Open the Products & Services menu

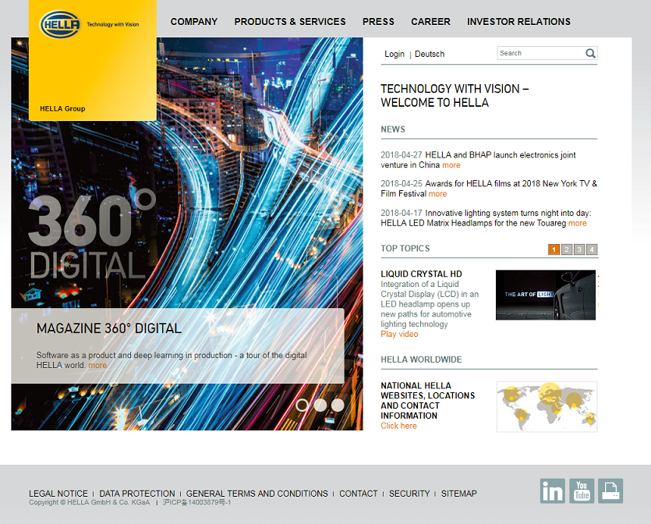pos(290,22)
